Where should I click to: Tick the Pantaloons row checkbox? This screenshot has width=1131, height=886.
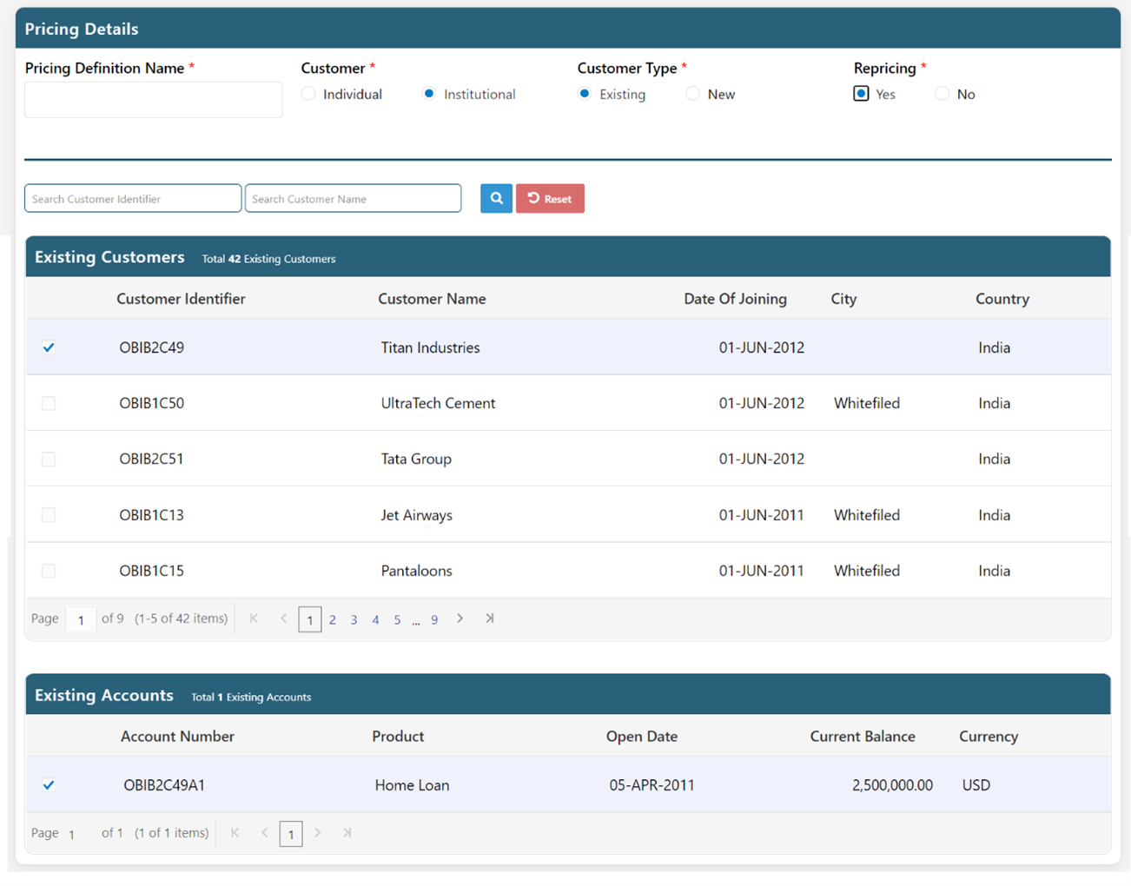point(49,571)
